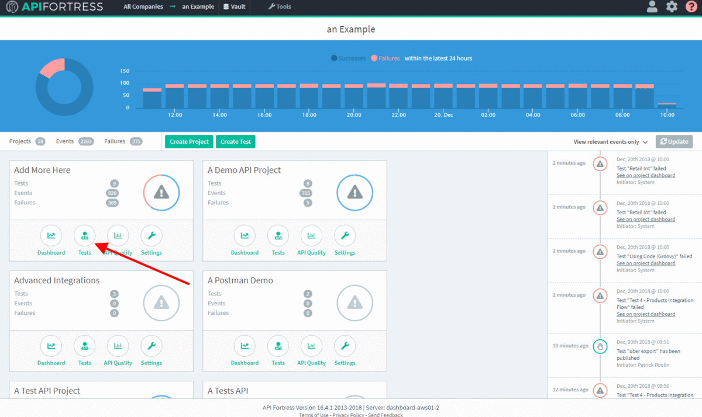The width and height of the screenshot is (702, 417).
Task: Open Tests icon in Add More Here project
Action: tap(84, 236)
